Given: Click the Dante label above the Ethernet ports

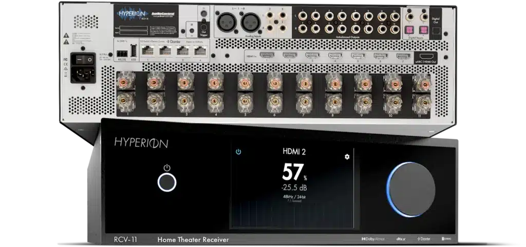Looking at the screenshot, I should (175, 42).
